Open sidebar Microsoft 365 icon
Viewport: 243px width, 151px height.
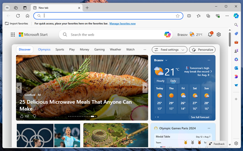coord(236,59)
